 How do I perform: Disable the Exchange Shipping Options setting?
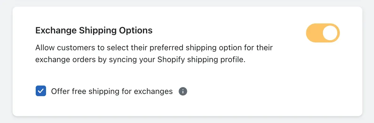click(x=323, y=33)
